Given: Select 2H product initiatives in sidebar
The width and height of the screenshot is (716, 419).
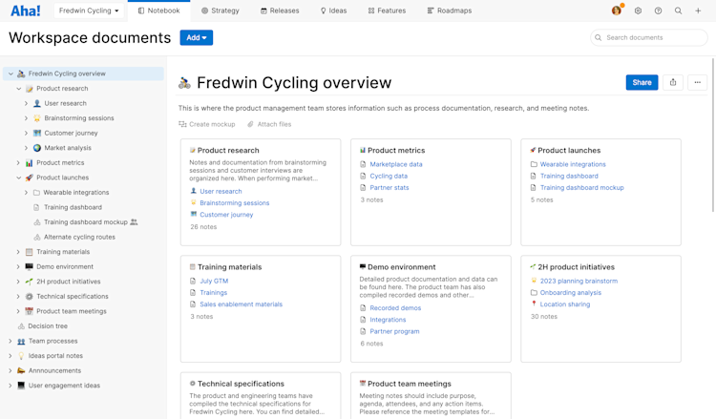Looking at the screenshot, I should [x=69, y=282].
